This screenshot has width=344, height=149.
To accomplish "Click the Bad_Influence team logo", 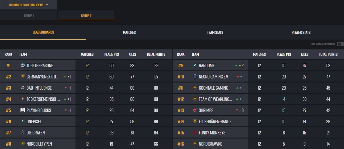I will click(23, 88).
